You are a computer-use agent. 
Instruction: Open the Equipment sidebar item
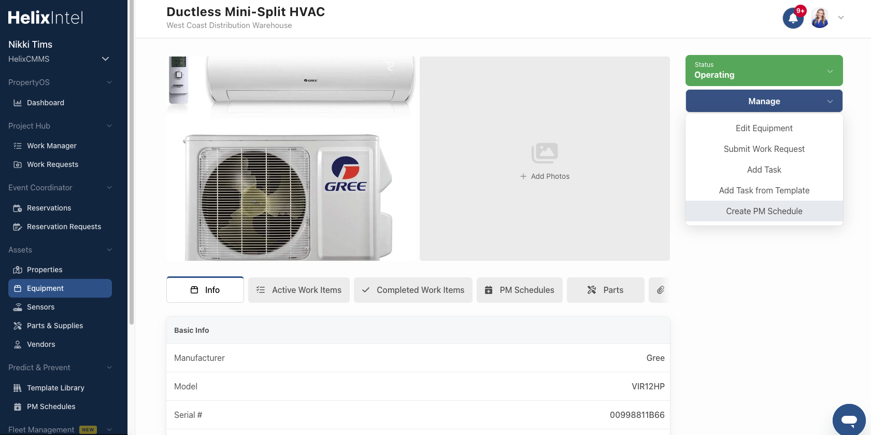click(x=60, y=288)
